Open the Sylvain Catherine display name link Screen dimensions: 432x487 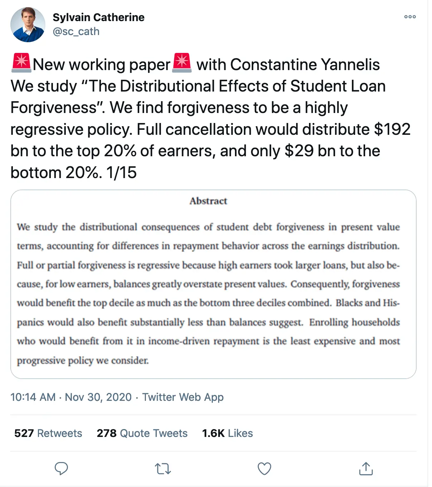click(x=98, y=17)
